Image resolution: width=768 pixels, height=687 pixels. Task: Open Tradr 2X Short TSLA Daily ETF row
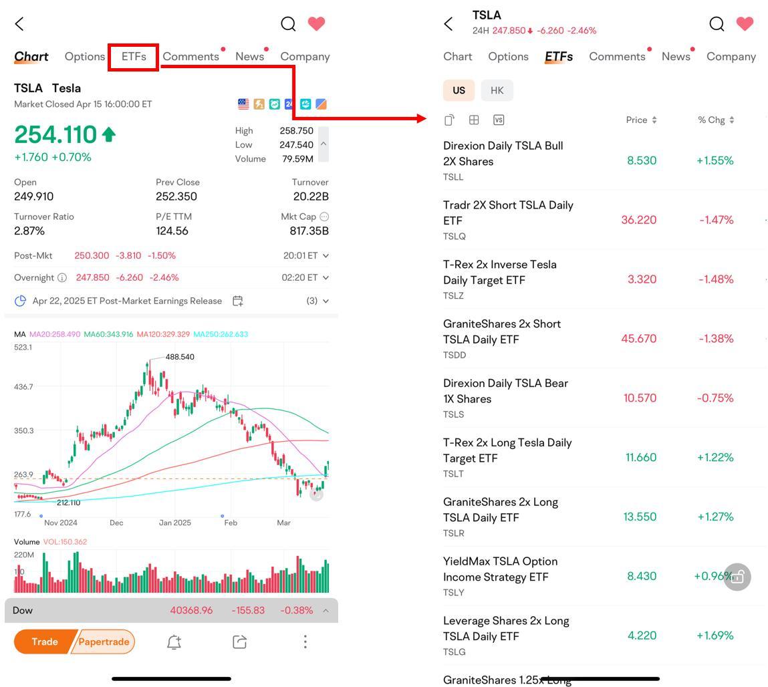point(604,220)
